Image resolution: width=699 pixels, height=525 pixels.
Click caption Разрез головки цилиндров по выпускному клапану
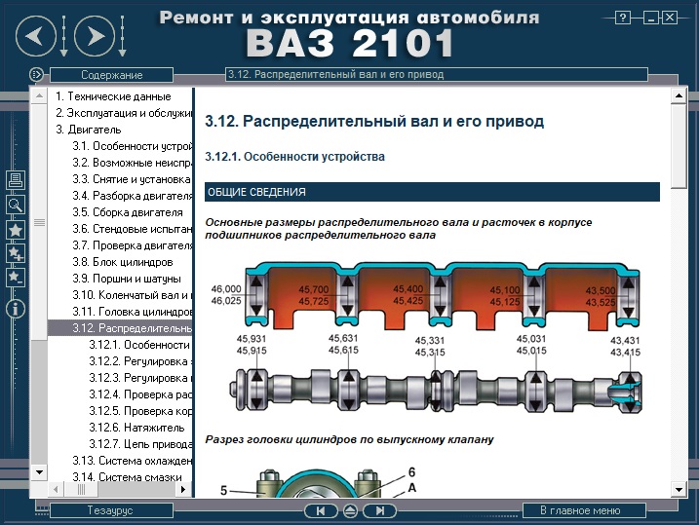coord(349,439)
